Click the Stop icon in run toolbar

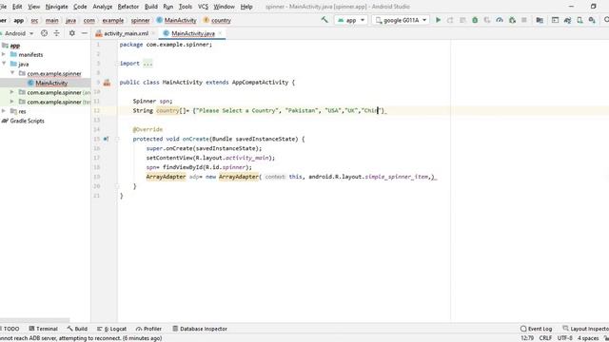pyautogui.click(x=524, y=20)
